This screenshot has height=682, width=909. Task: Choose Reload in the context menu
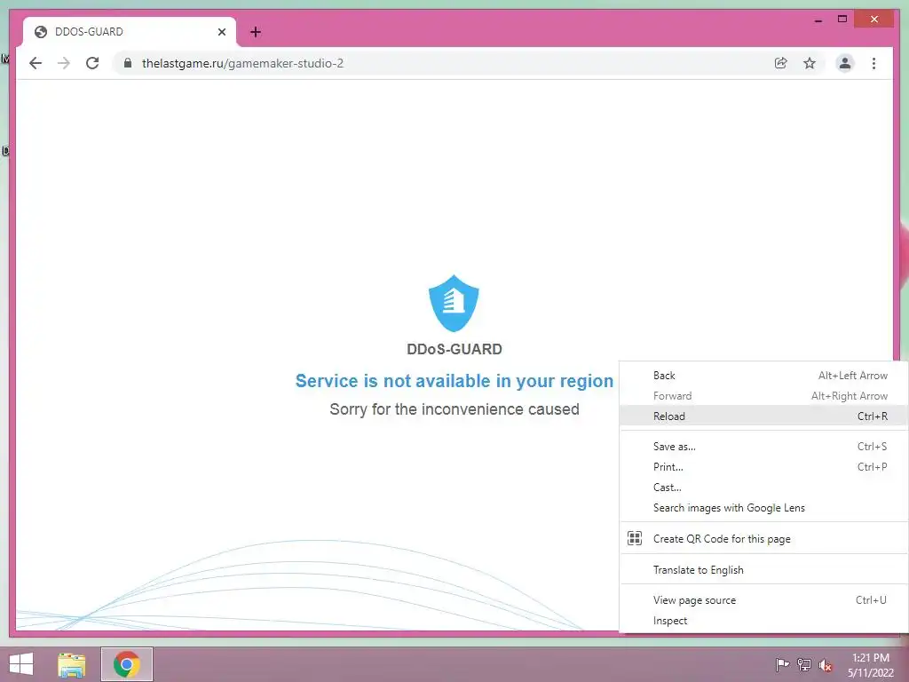[763, 416]
